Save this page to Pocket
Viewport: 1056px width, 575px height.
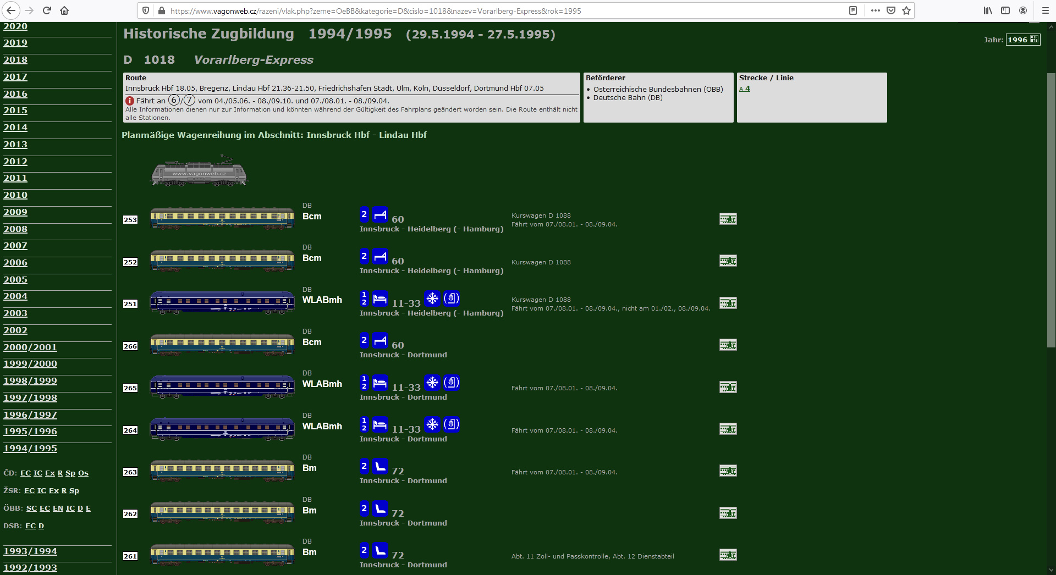(x=891, y=10)
